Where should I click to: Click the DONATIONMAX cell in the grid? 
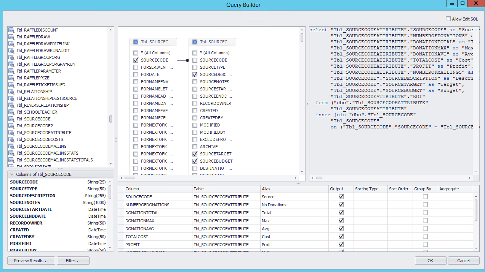(x=158, y=221)
